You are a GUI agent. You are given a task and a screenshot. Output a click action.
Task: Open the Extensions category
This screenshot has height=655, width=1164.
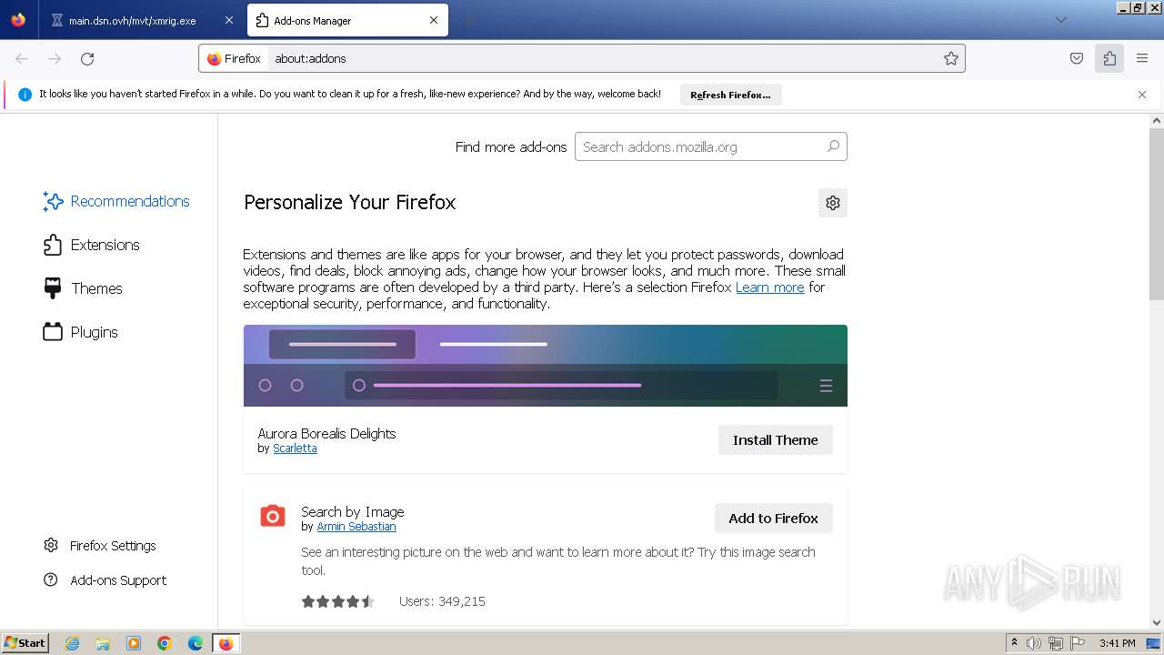[91, 245]
